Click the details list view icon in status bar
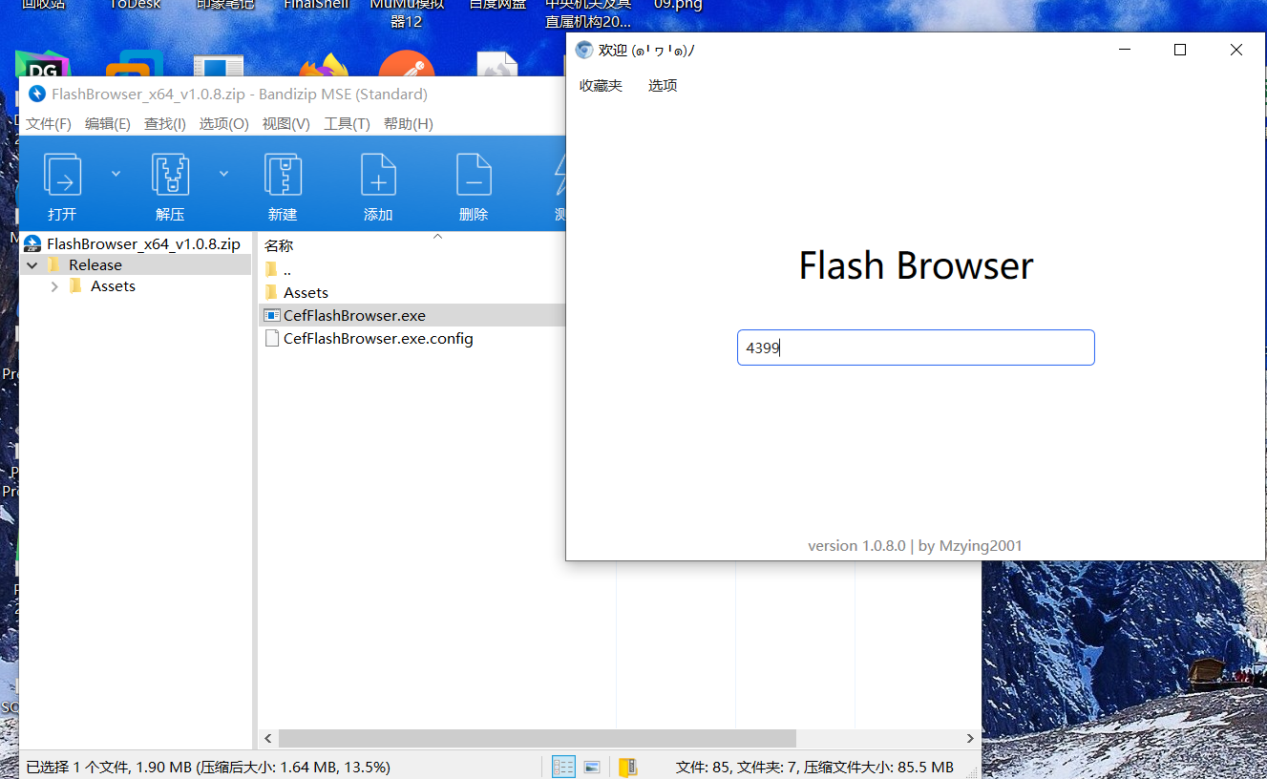1267x779 pixels. pos(563,767)
